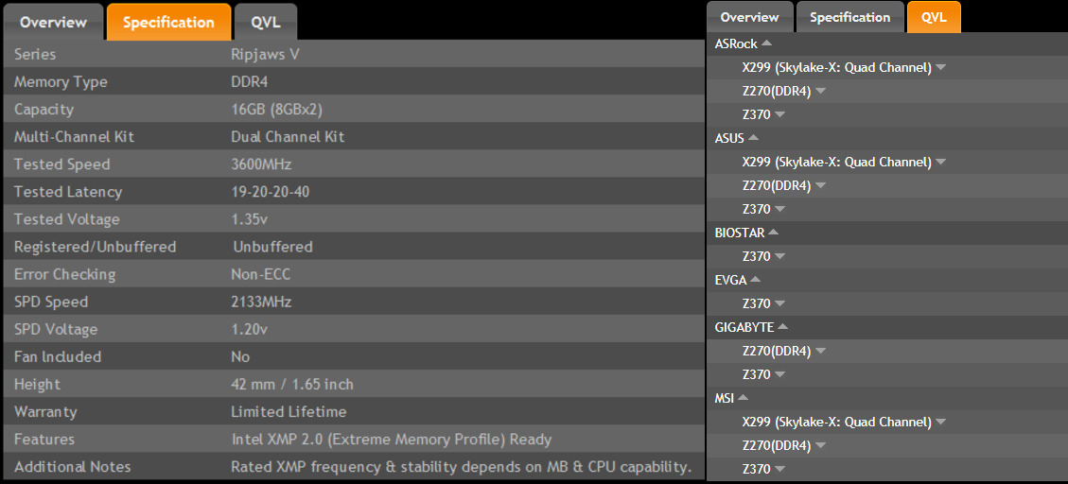This screenshot has height=484, width=1068.
Task: Expand X299 Quad Channel under MSI
Action: click(940, 422)
